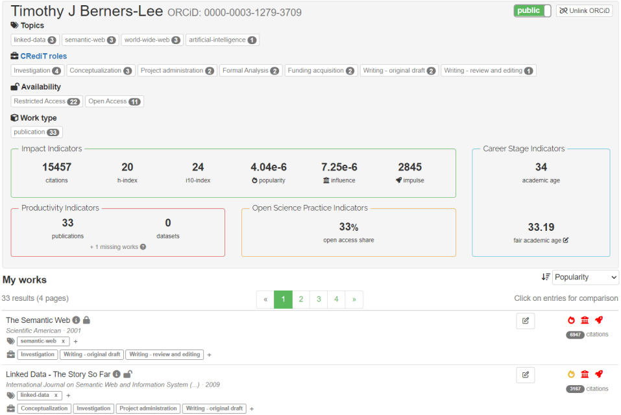Screen dimensions: 621x415
Task: Remove semantic-web tag from The Semantic Web
Action: [x=63, y=341]
